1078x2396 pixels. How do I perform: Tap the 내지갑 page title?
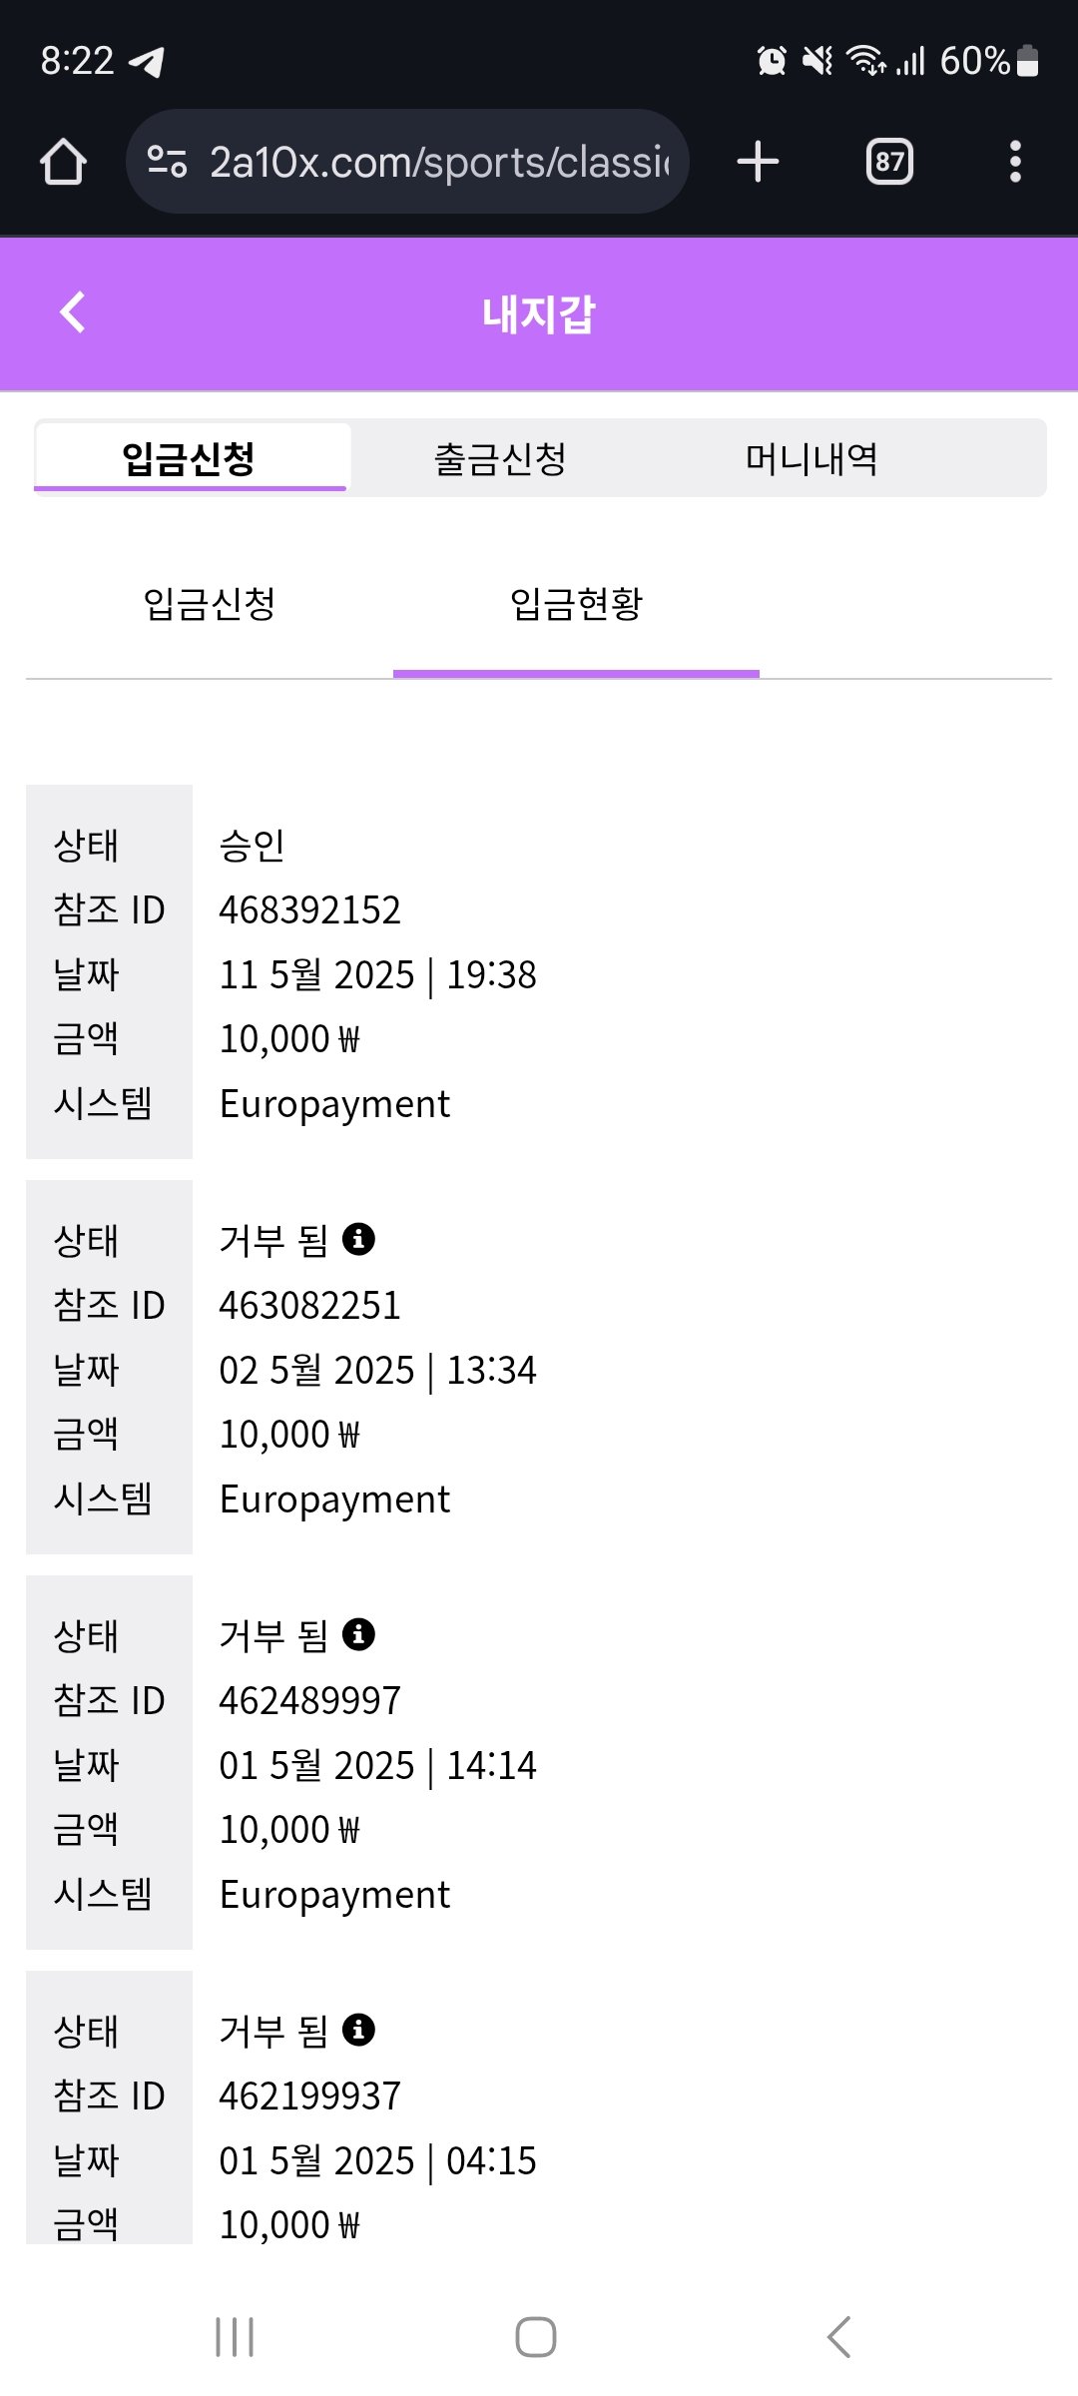pos(539,314)
